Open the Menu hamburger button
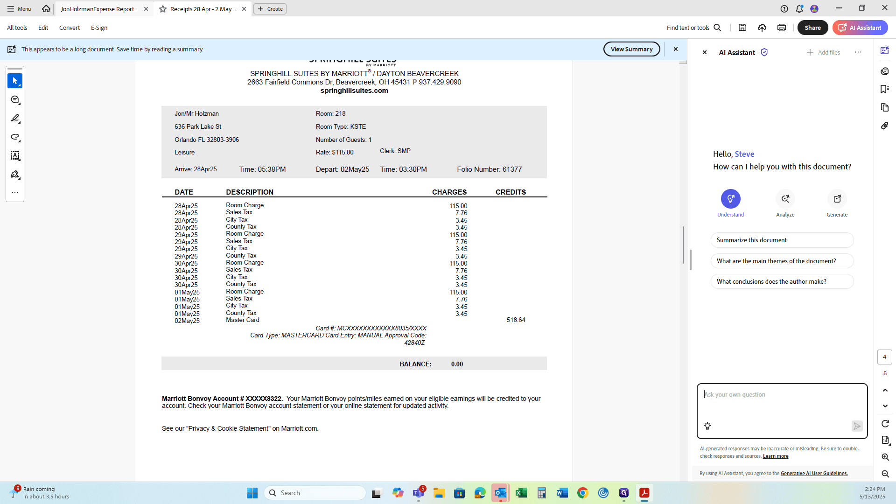The width and height of the screenshot is (896, 504). [19, 9]
